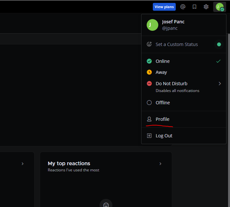The width and height of the screenshot is (230, 207).
Task: Open Profile from user menu
Action: point(162,119)
